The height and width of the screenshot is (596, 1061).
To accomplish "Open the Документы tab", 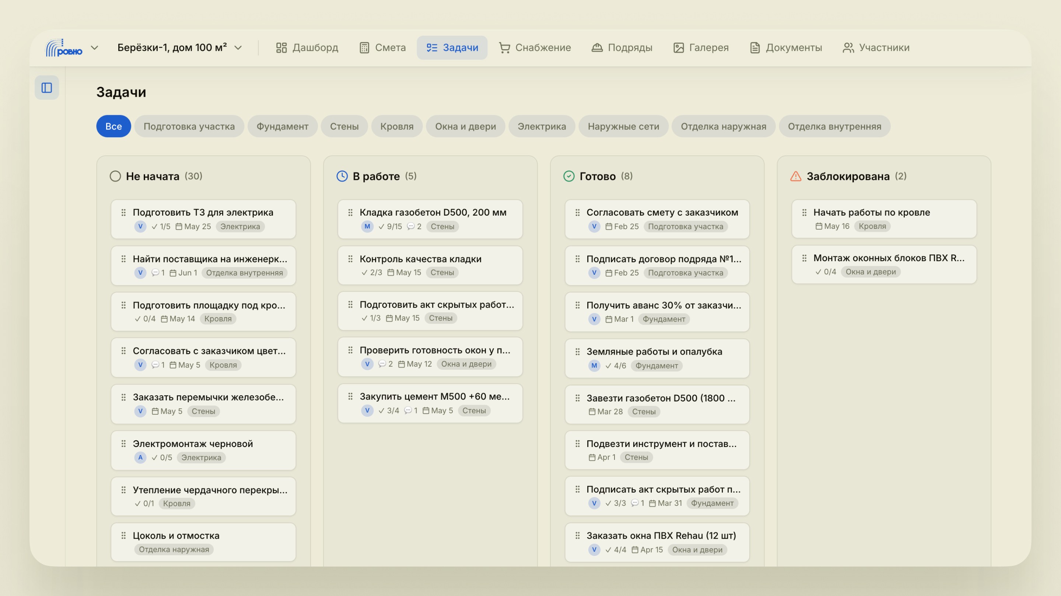I will [786, 48].
